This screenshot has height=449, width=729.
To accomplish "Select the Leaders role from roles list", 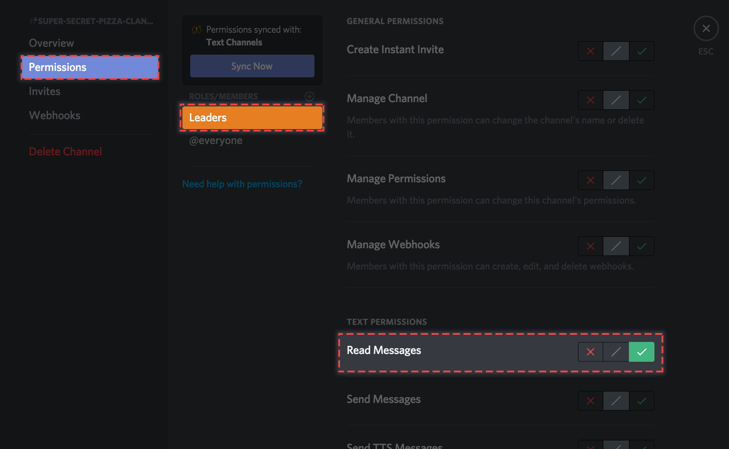I will pos(252,117).
